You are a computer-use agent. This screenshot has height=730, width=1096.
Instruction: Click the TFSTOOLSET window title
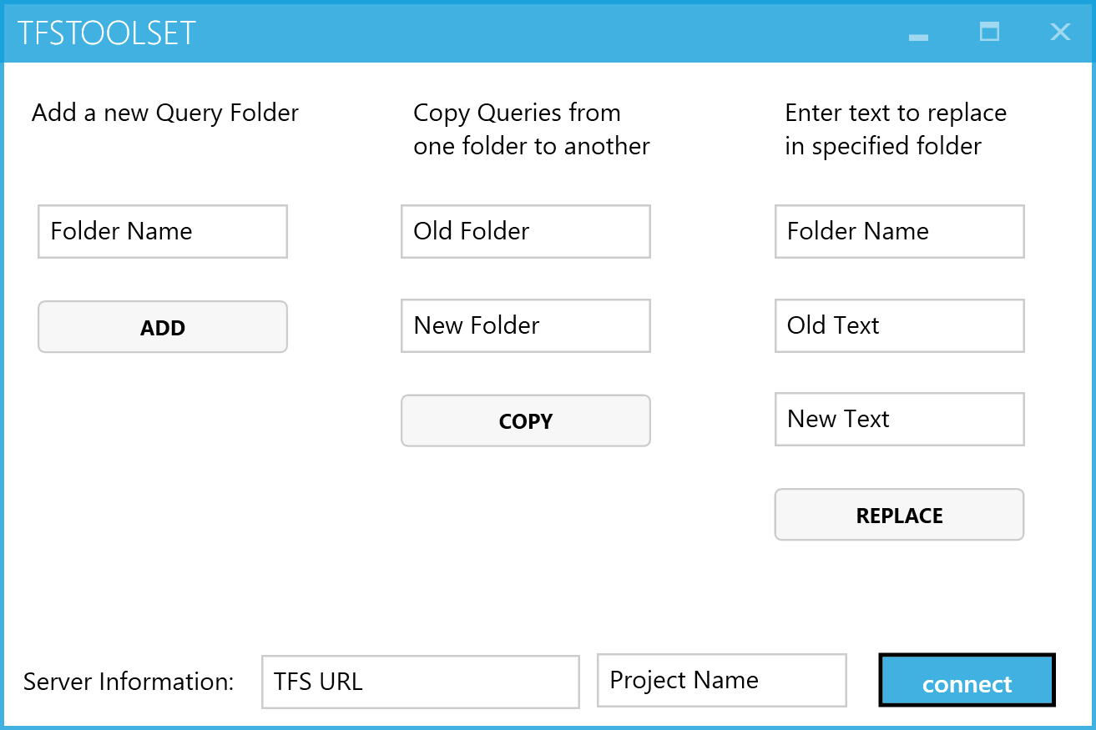(107, 33)
